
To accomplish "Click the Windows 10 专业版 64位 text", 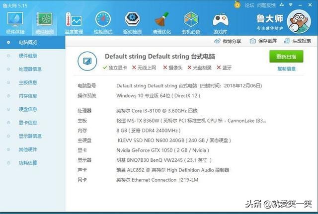I will click(x=158, y=96).
